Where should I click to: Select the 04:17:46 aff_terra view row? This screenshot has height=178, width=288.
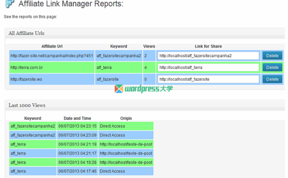81,171
